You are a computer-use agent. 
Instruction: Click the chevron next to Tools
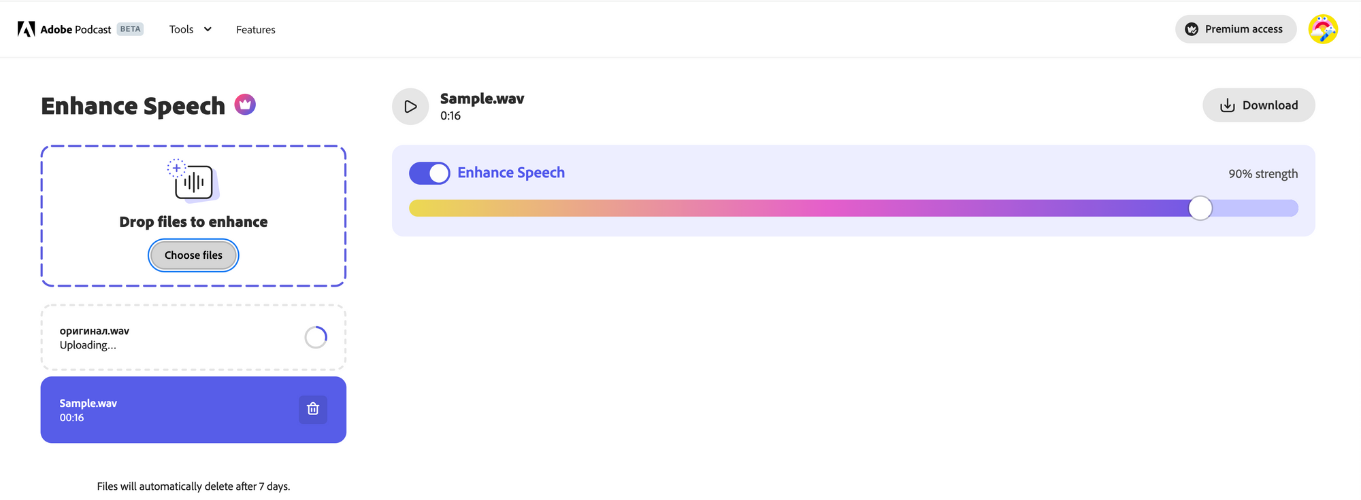pos(208,29)
